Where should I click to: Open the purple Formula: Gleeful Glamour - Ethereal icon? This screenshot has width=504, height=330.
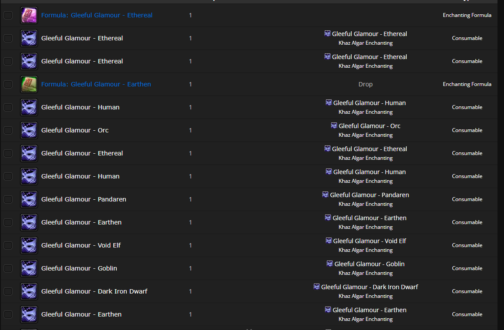coord(29,15)
